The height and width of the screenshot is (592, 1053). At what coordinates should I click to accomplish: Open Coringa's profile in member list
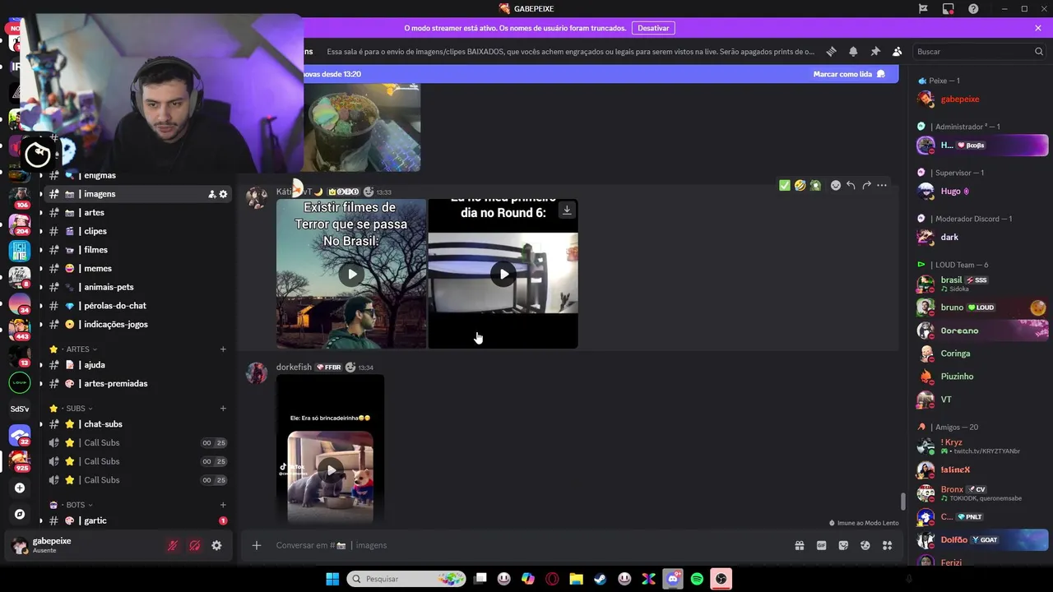coord(982,354)
